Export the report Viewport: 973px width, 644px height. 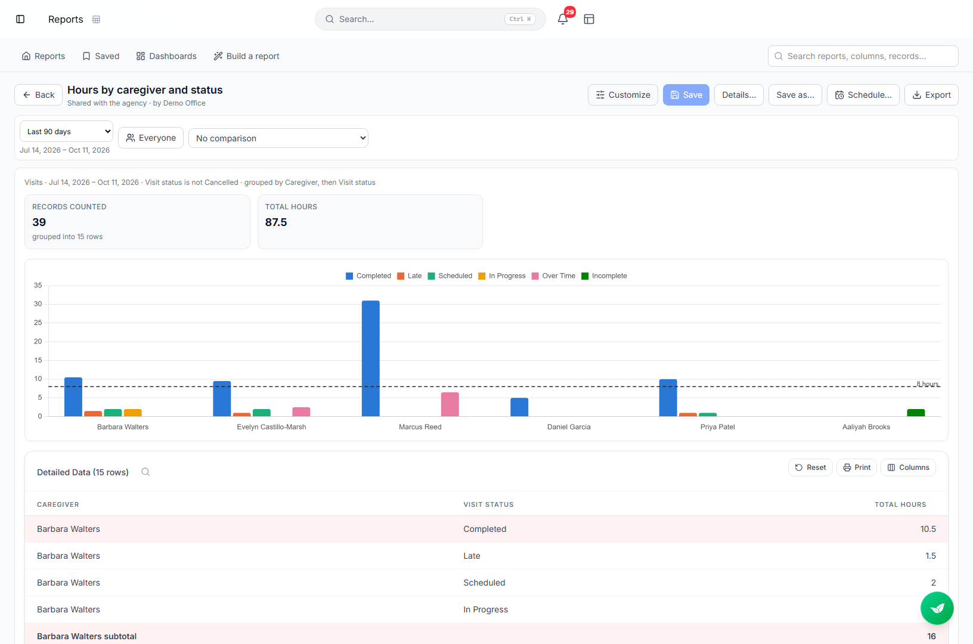(x=931, y=95)
